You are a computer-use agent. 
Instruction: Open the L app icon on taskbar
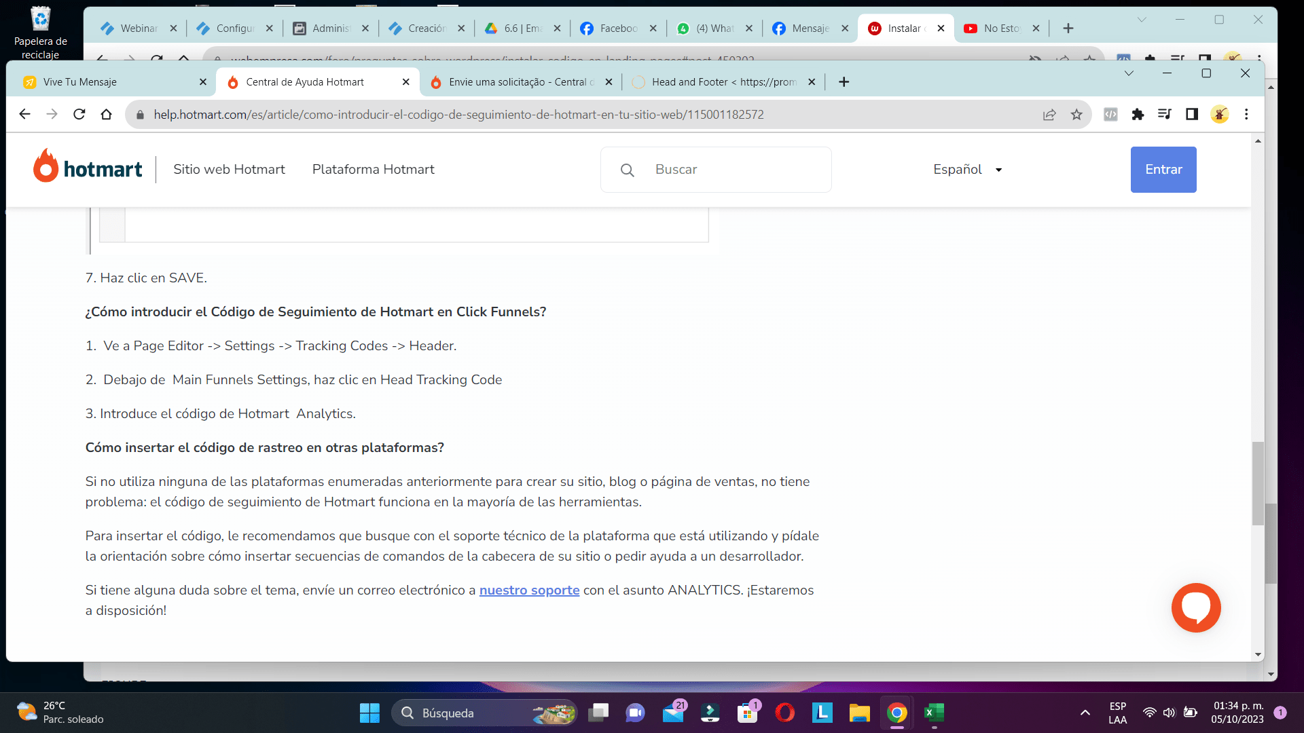click(x=822, y=713)
